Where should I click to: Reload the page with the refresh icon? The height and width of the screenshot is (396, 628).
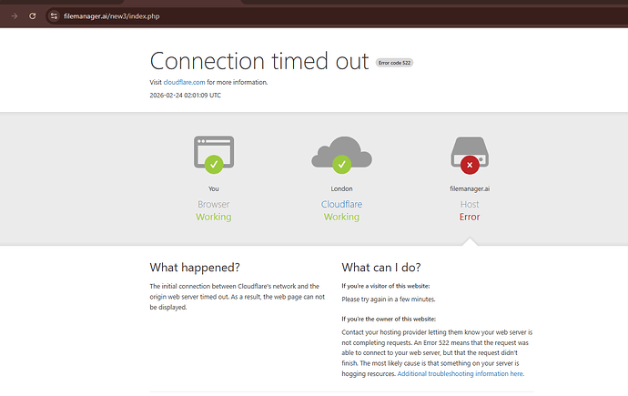click(x=33, y=16)
